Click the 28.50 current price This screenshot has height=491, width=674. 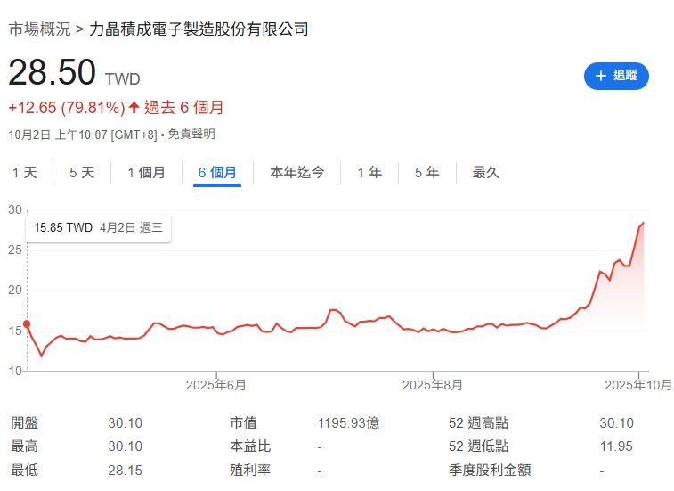52,72
